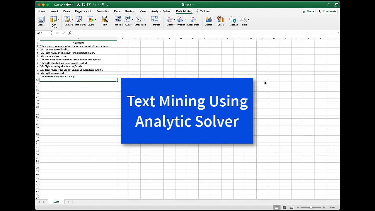Select cell 'My flight was canceled.'

click(79, 73)
